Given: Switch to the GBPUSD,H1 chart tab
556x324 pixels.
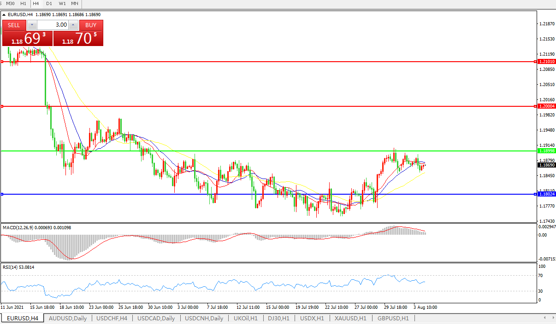Looking at the screenshot, I should 393,318.
